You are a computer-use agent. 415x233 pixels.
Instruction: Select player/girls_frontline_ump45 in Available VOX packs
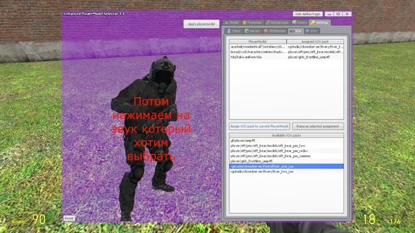click(x=287, y=161)
